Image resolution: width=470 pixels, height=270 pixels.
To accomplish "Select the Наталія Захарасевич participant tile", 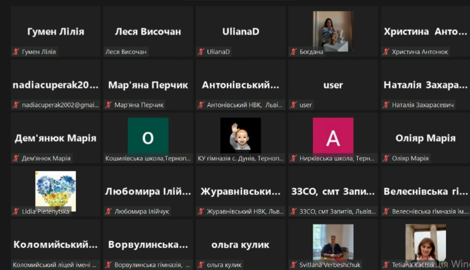I will click(425, 85).
